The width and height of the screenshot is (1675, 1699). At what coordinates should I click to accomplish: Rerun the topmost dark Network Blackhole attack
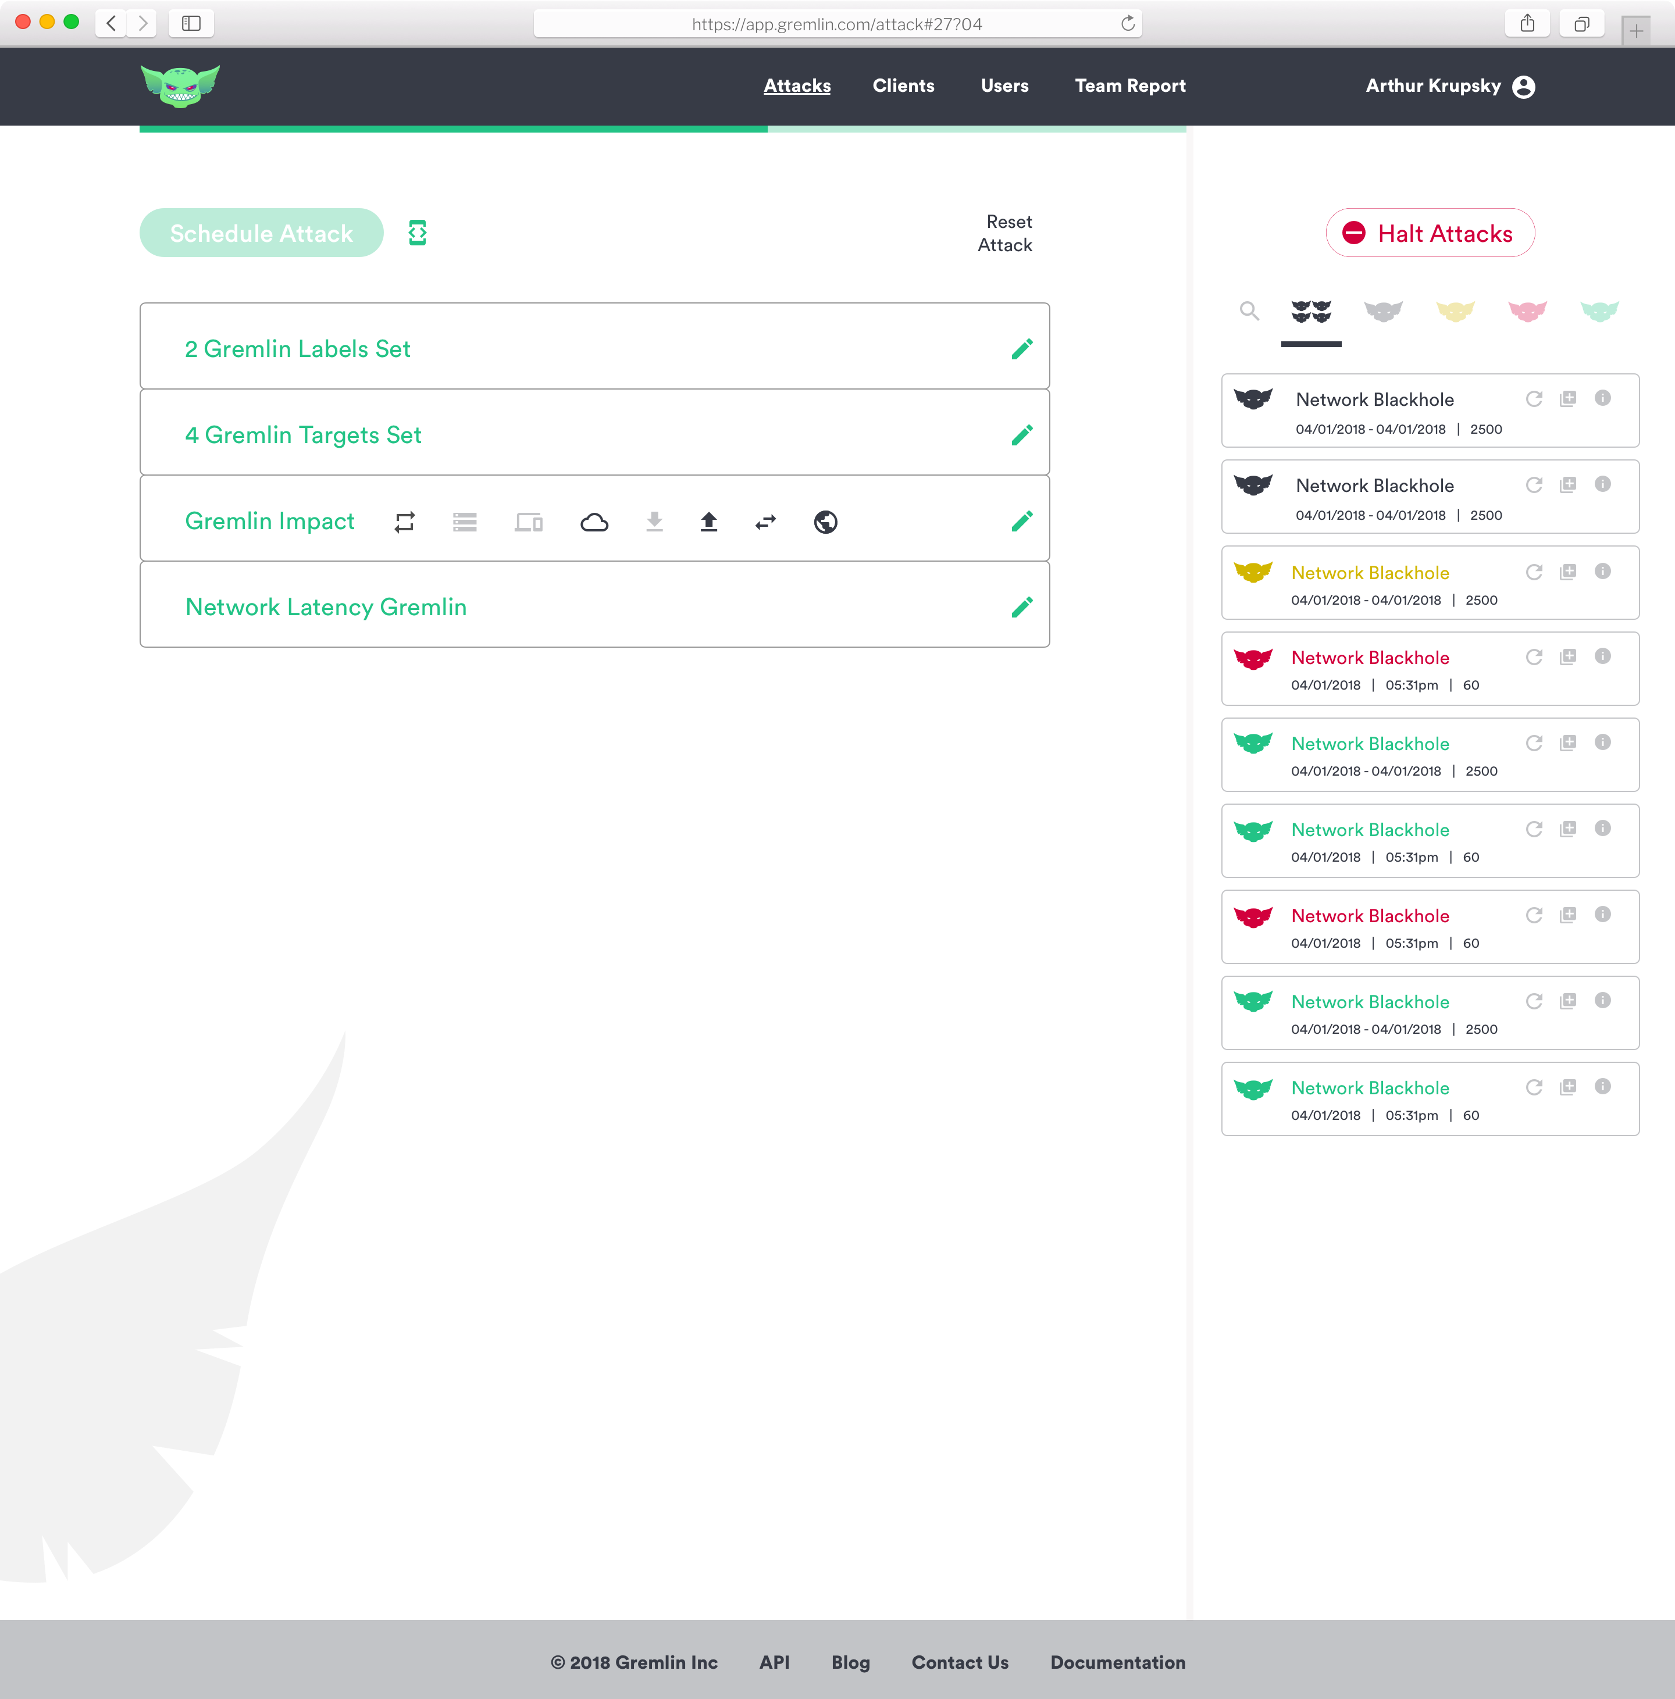(x=1534, y=399)
